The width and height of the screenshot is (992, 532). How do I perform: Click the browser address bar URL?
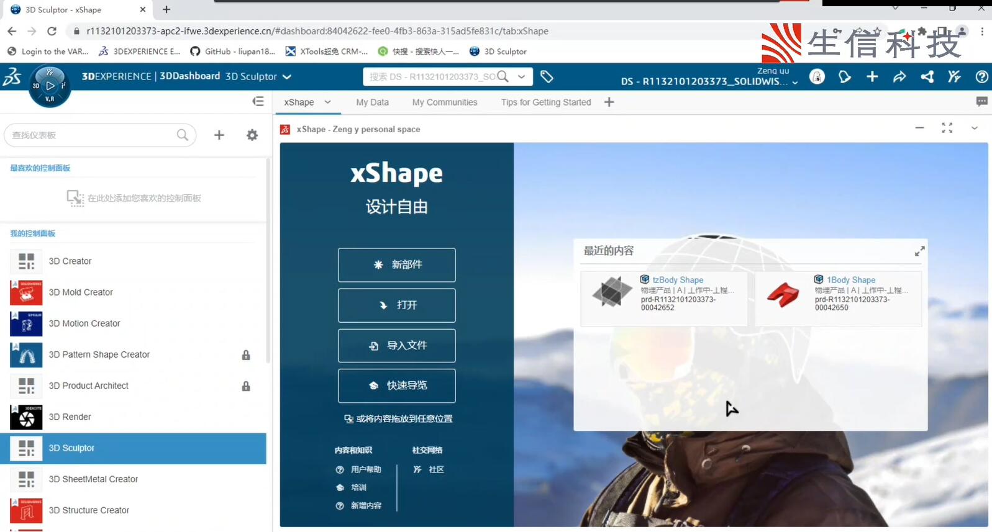click(x=317, y=31)
